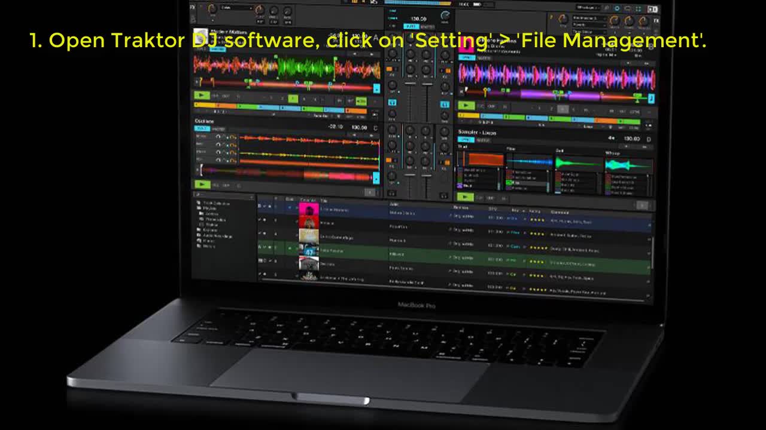
Task: Play the Sampler Loops deck D
Action: [x=466, y=197]
